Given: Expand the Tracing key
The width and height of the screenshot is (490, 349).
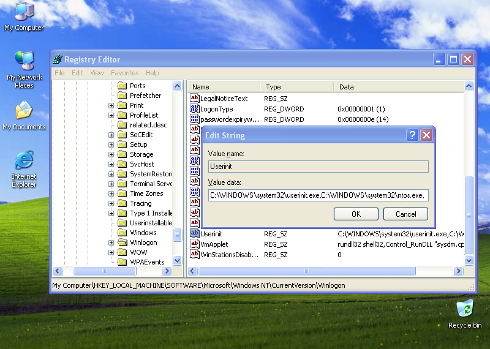Looking at the screenshot, I should coord(111,203).
